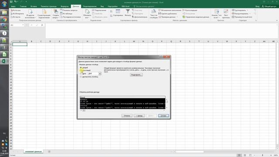The width and height of the screenshot is (279, 157).
Task: Add a new sheet with the plus icon
Action: point(49,151)
